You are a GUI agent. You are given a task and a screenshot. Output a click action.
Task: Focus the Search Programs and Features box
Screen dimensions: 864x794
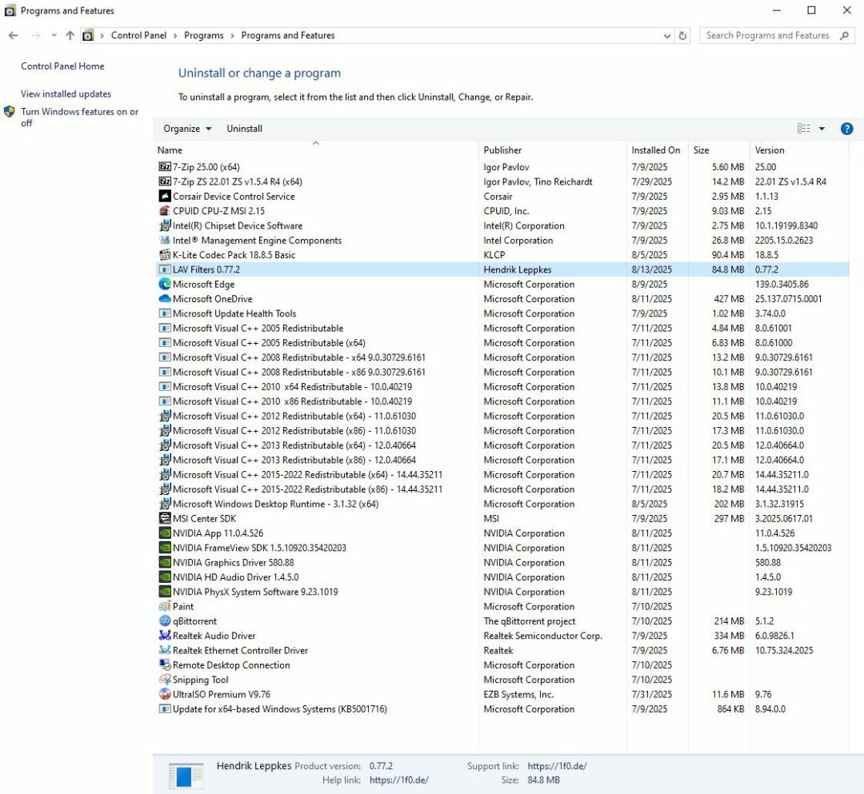(767, 36)
